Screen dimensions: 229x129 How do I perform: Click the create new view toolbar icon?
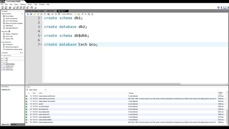click(21, 8)
